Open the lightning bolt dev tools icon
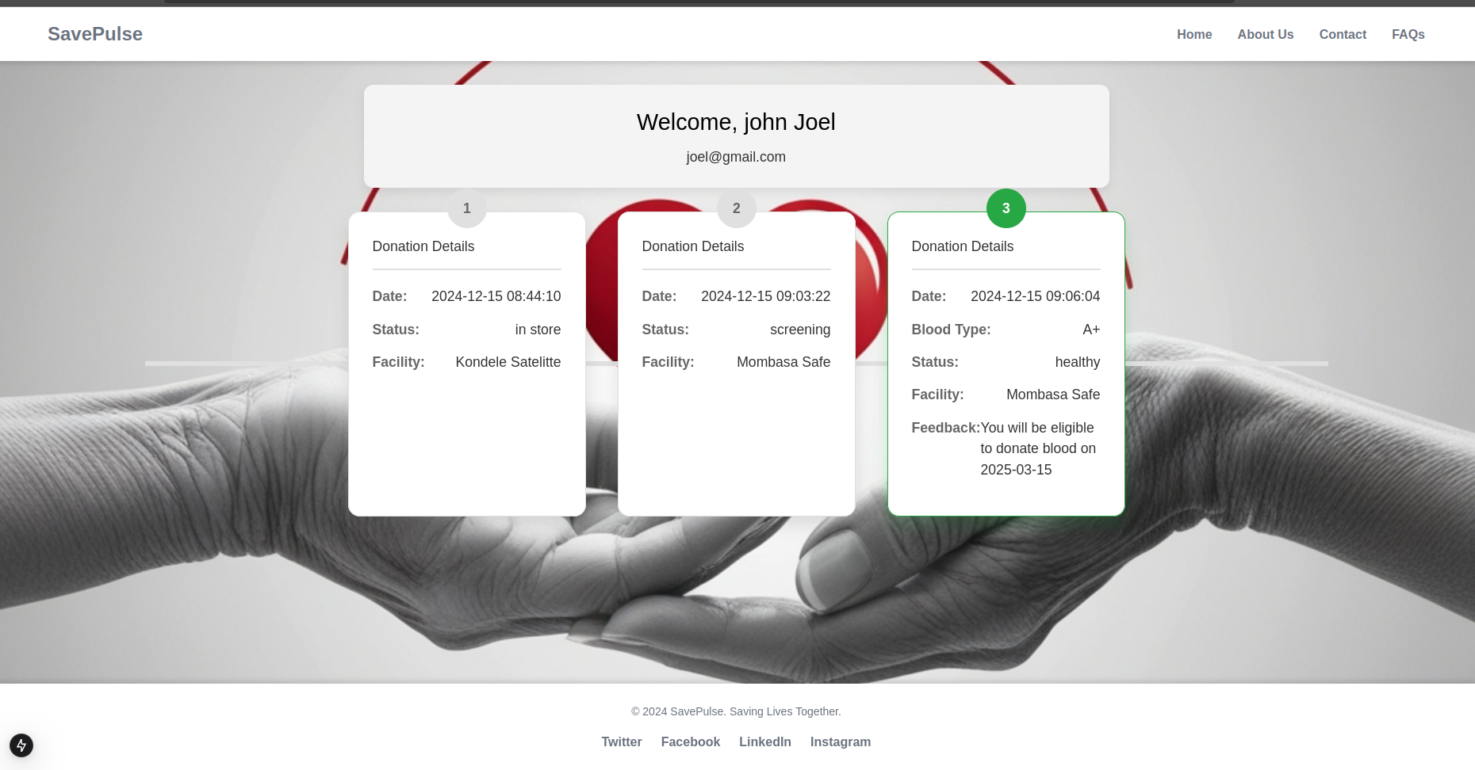The image size is (1475, 770). 21,745
